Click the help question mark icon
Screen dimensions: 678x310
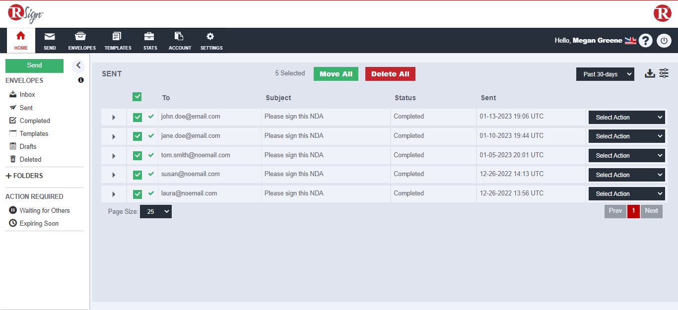645,41
